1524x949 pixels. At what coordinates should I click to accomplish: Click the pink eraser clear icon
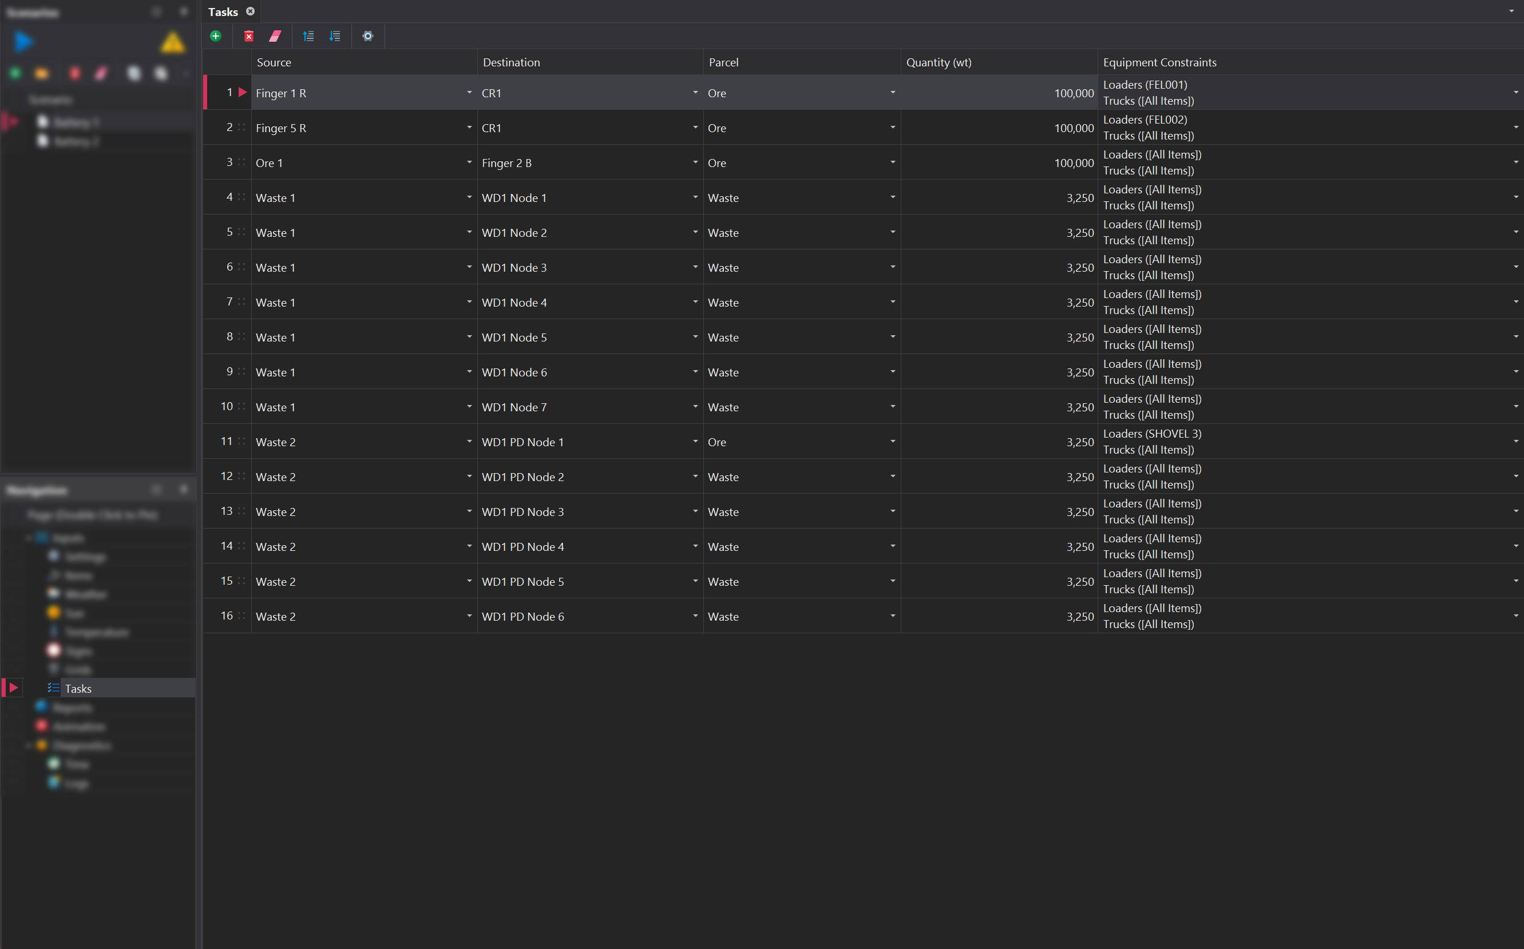click(275, 36)
